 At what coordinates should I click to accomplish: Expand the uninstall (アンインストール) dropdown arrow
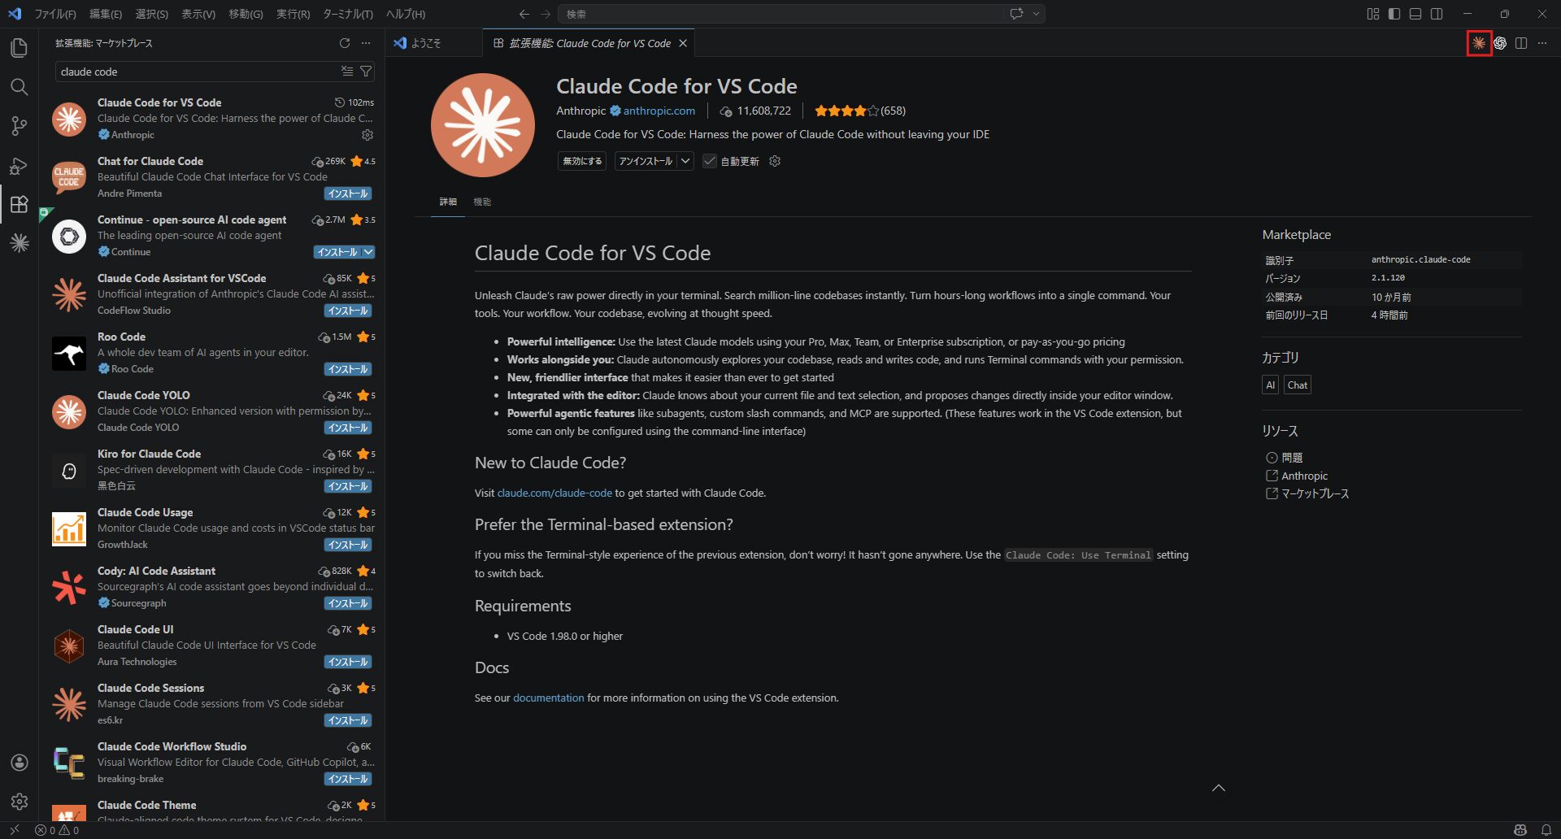tap(685, 161)
